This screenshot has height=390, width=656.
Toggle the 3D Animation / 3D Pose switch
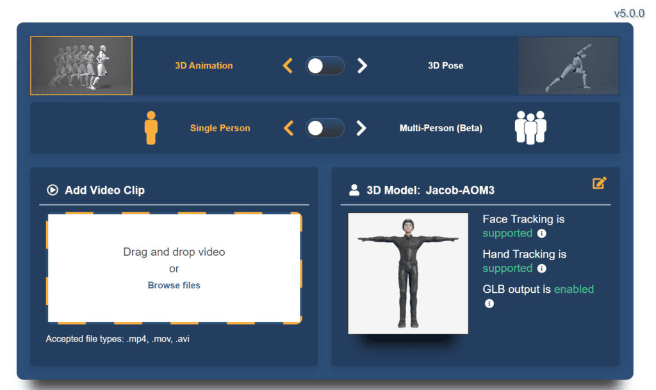click(325, 66)
